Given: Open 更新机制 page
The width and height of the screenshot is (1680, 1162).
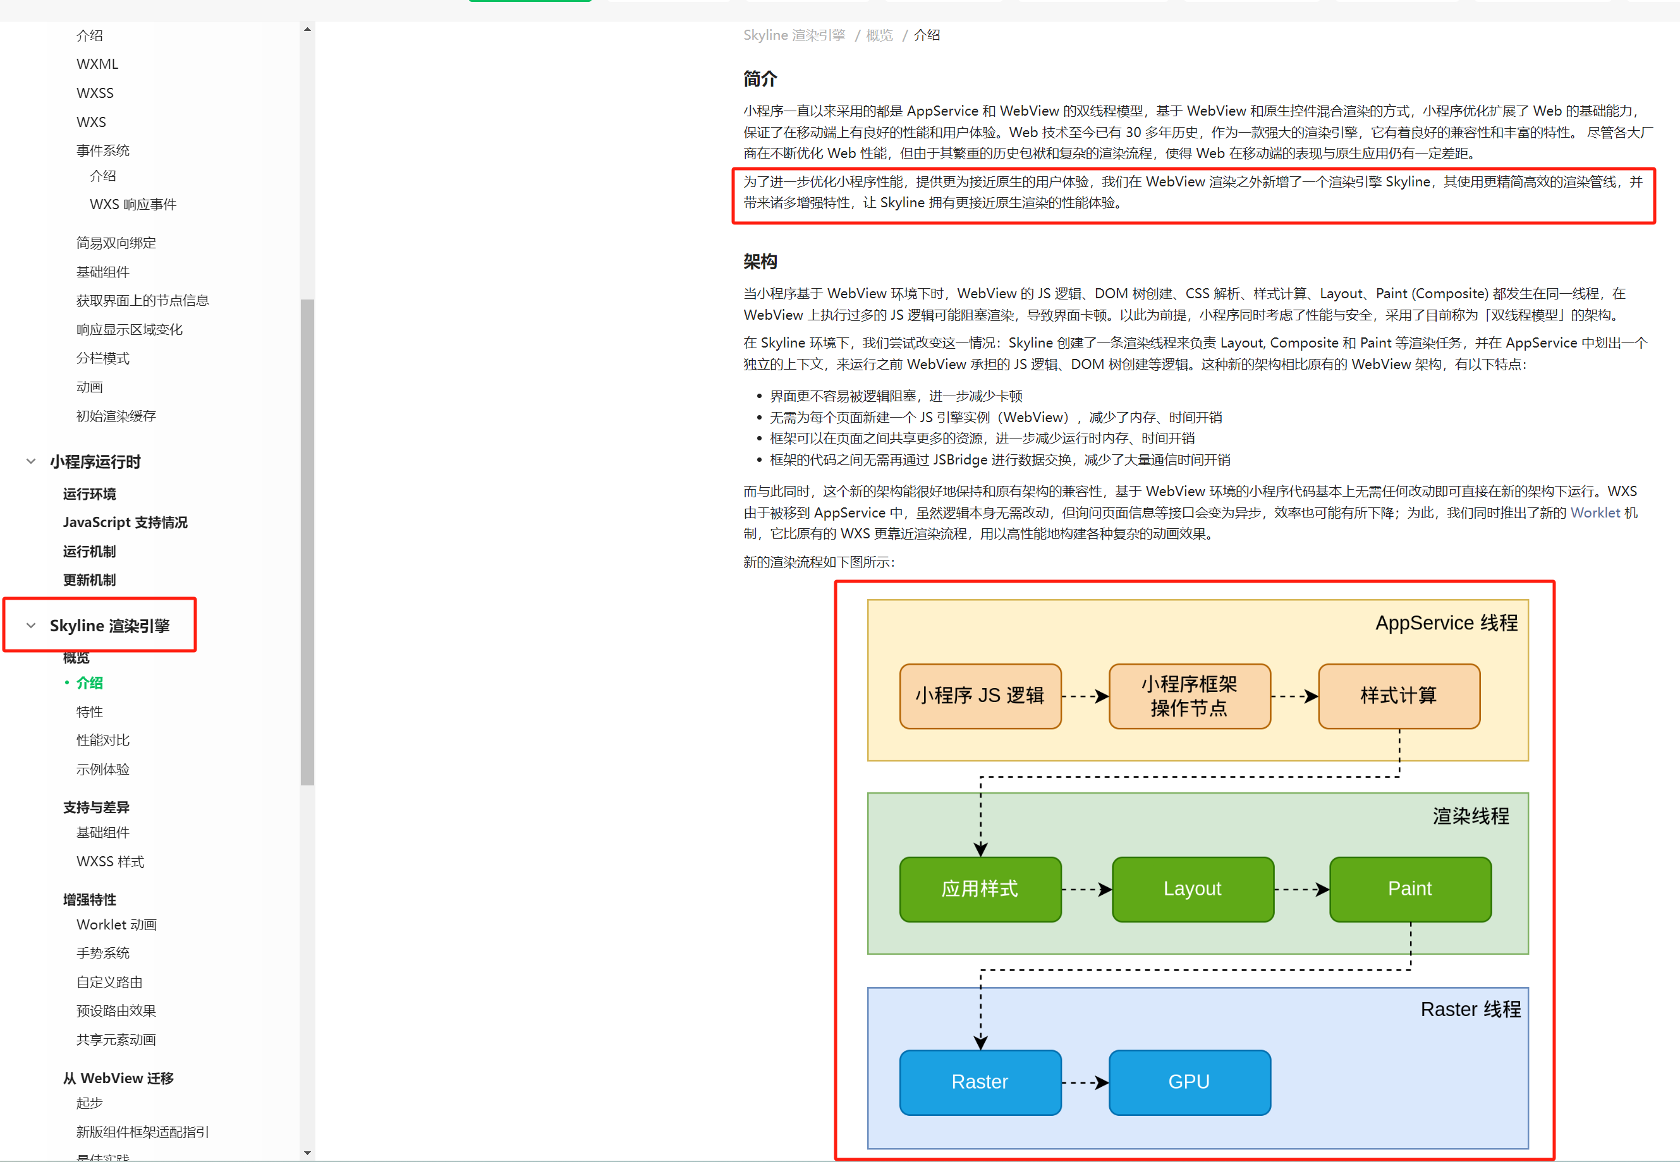Looking at the screenshot, I should (89, 580).
